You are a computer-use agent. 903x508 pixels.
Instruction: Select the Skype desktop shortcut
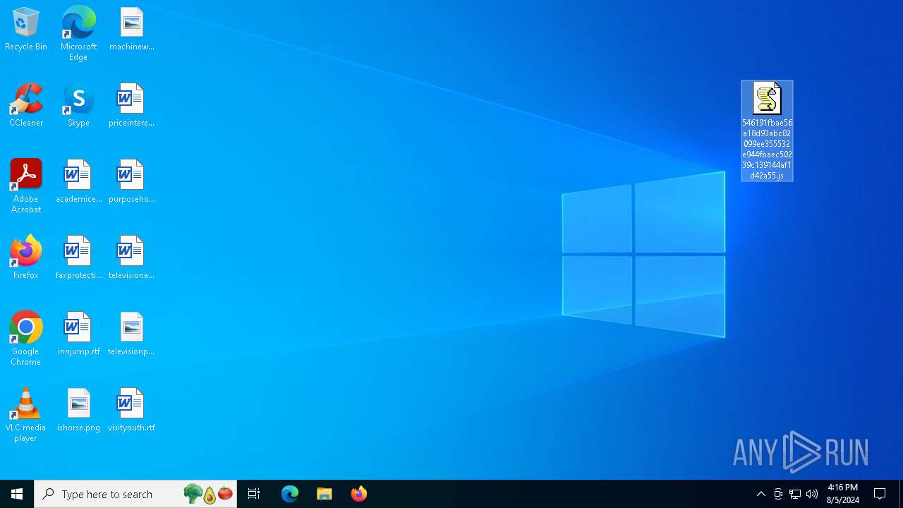pos(78,106)
